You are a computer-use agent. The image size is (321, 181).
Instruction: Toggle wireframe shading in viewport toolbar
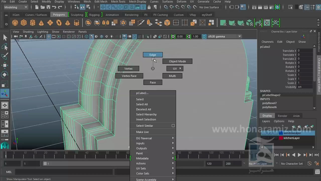point(87,36)
